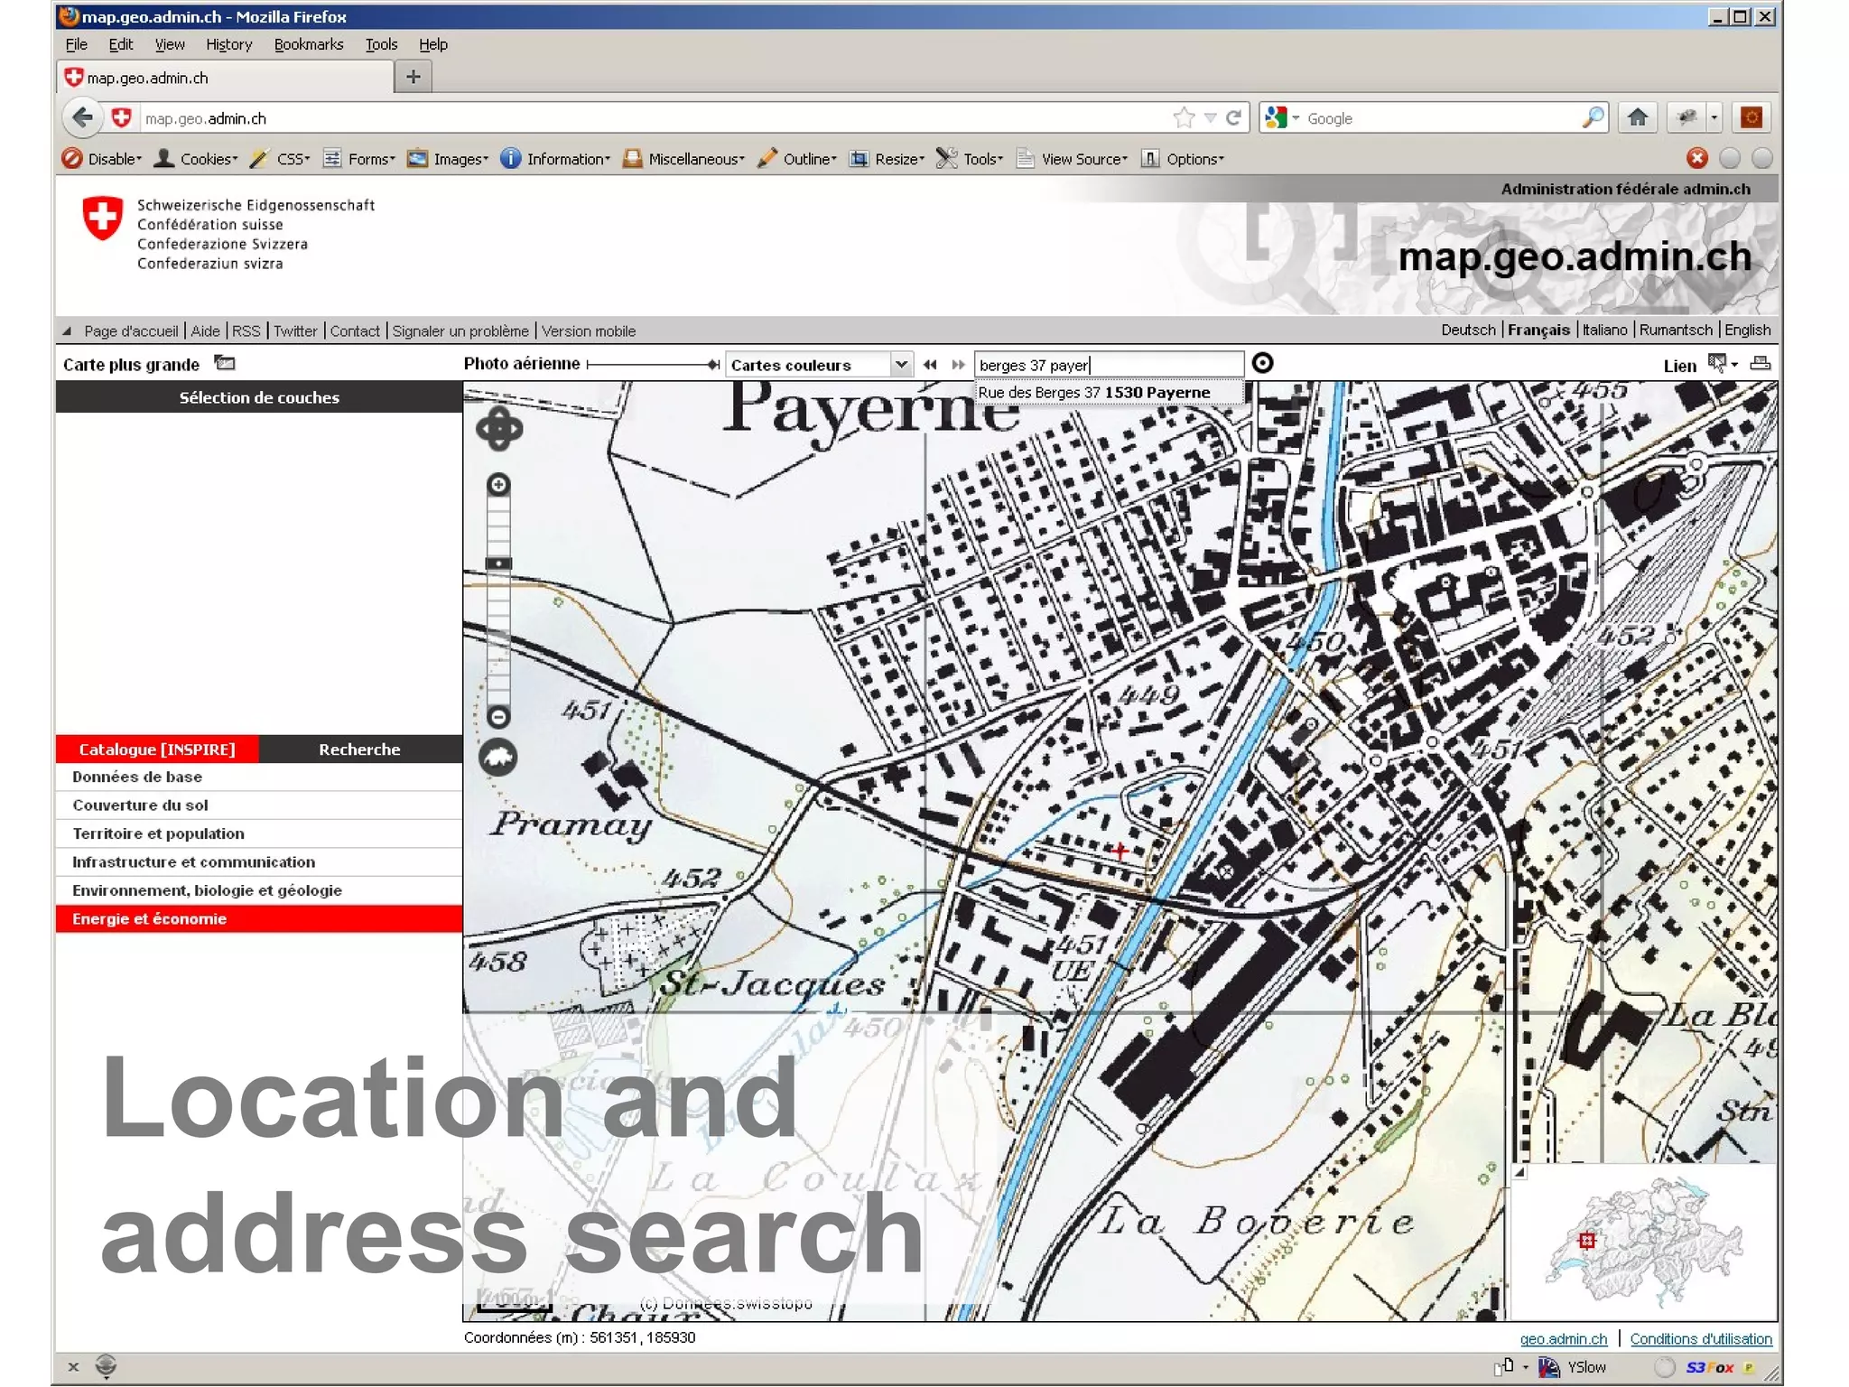Open the Information developer menu
1849x1387 pixels.
tap(555, 159)
